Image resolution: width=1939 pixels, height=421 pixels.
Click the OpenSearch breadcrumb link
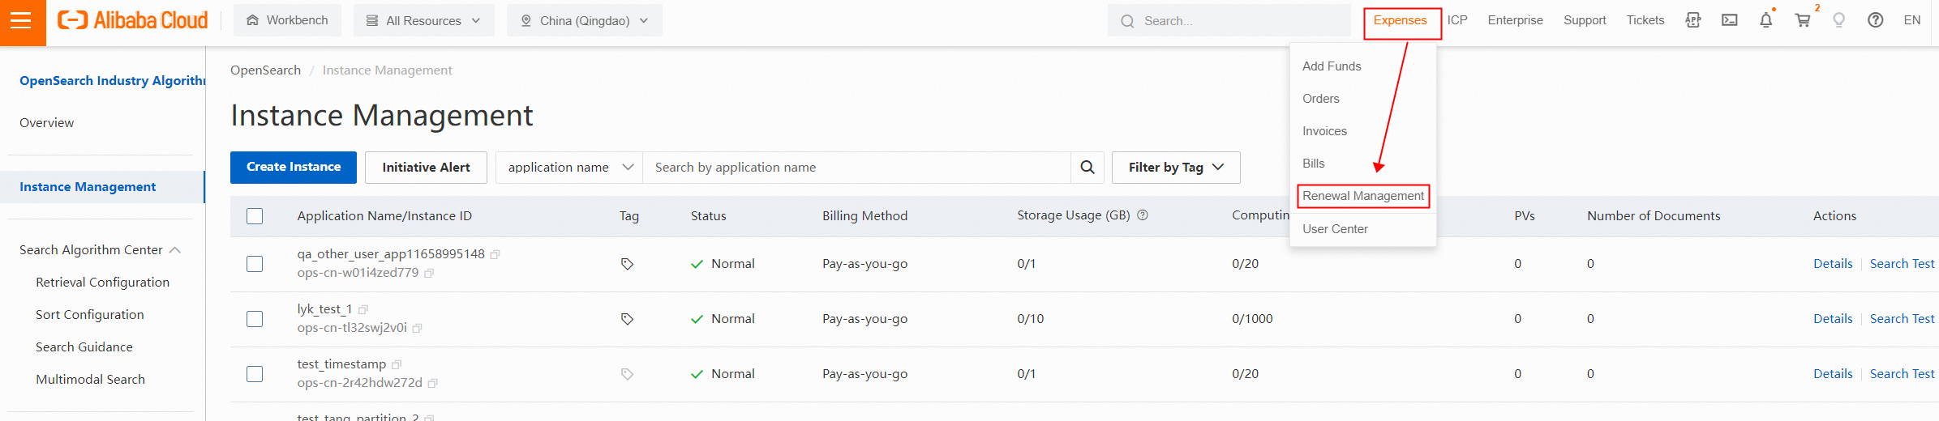(265, 70)
